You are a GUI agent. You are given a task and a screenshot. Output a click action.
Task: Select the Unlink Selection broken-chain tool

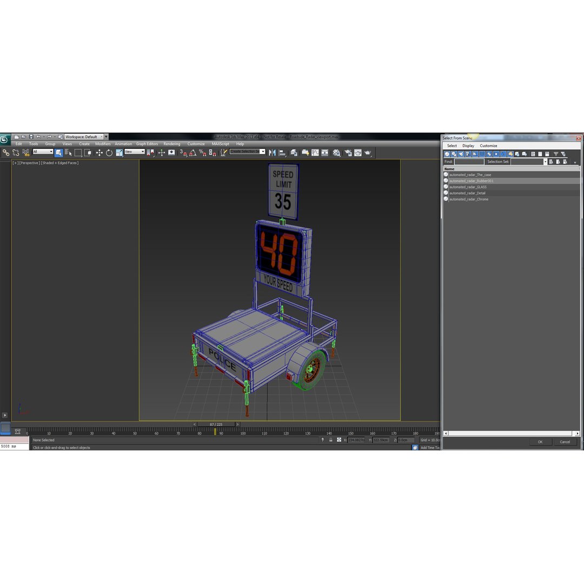16,152
